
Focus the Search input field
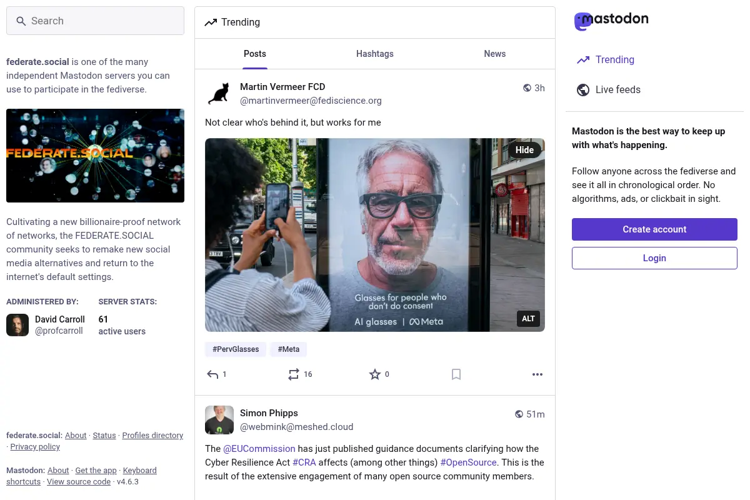[x=95, y=21]
